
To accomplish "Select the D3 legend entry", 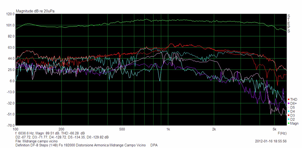I will coord(291,115).
